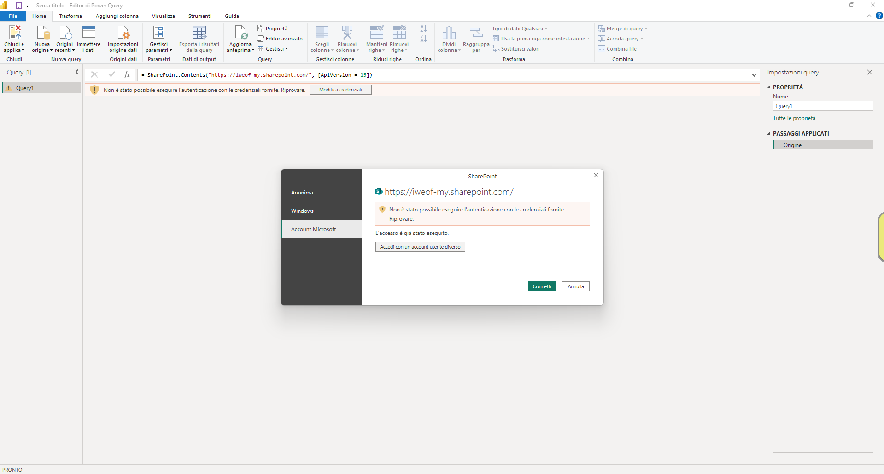This screenshot has height=474, width=884.
Task: Click the Rimuovi righe icon
Action: point(399,32)
